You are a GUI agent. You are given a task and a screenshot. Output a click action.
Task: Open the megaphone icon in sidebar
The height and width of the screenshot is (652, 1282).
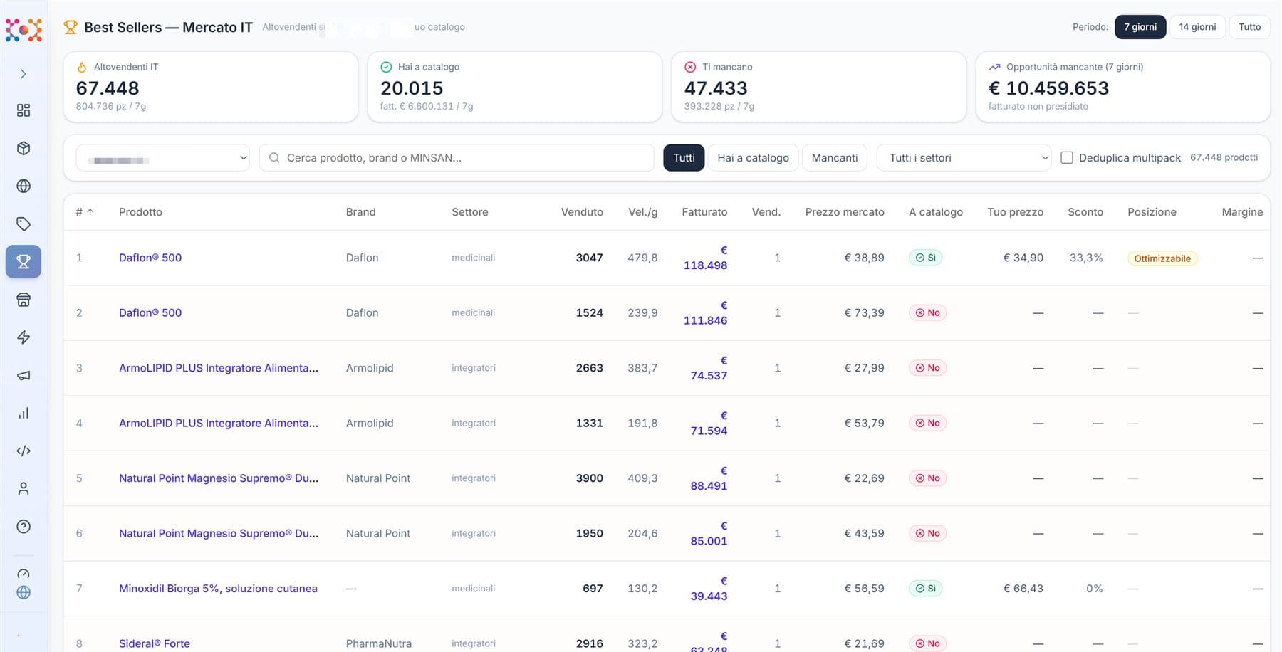tap(24, 375)
